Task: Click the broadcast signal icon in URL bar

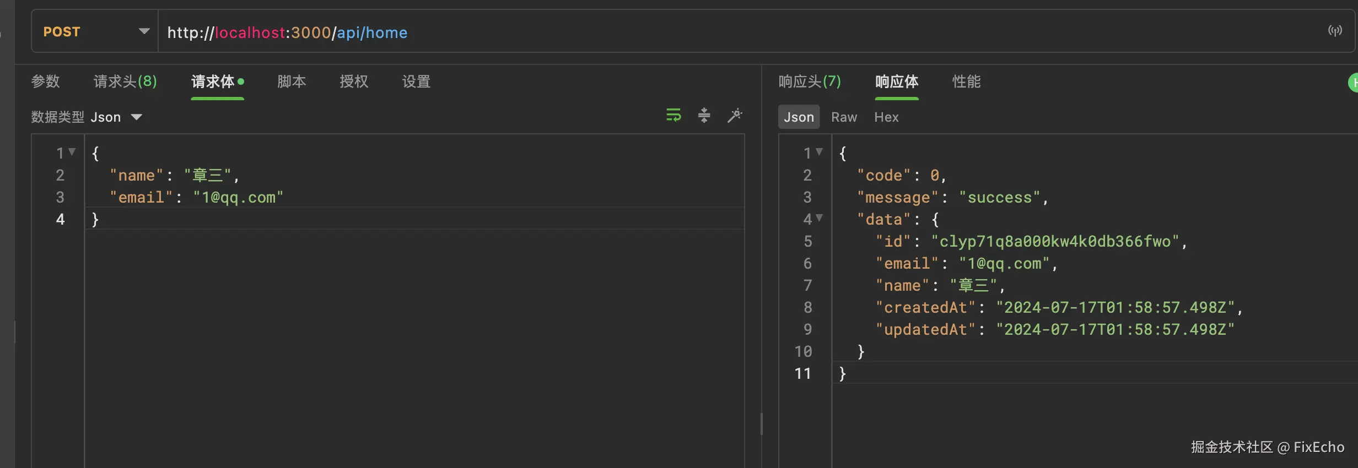Action: (1334, 31)
